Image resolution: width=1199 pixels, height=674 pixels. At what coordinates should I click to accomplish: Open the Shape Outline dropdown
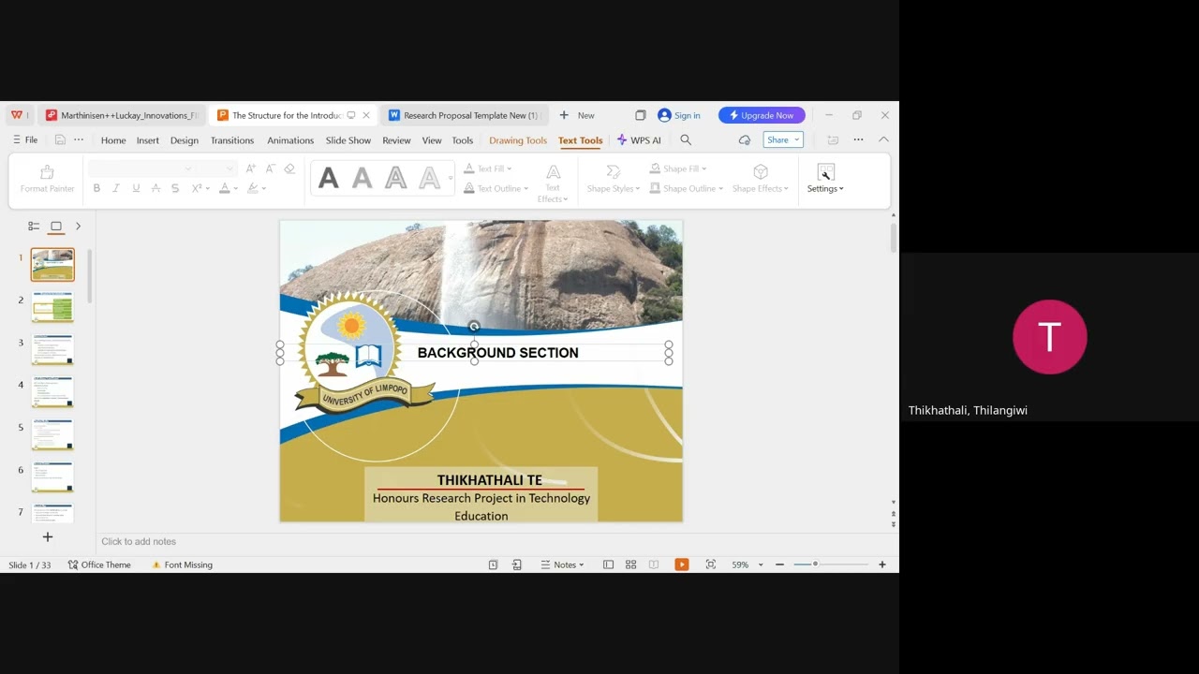tap(687, 188)
